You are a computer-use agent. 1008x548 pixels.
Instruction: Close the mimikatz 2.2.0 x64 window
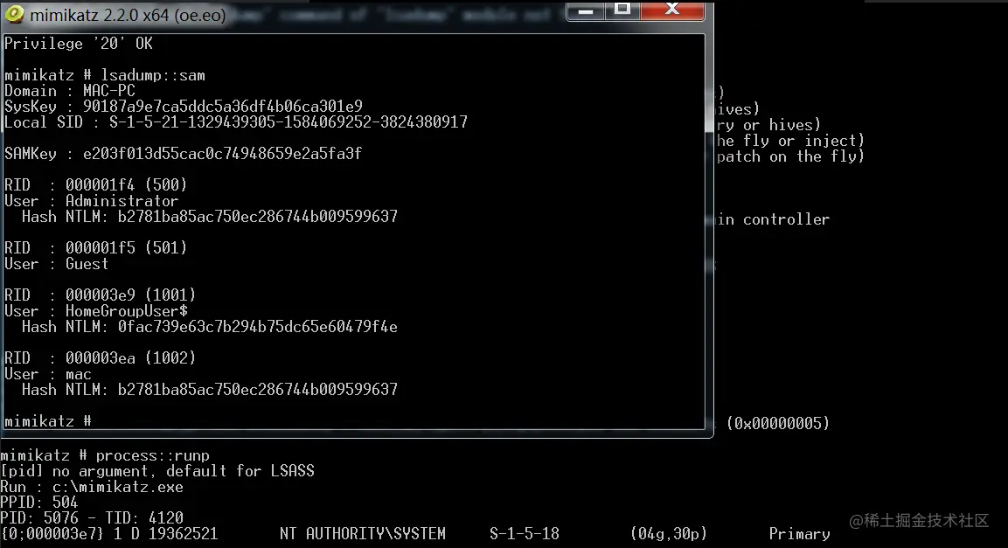(x=672, y=10)
